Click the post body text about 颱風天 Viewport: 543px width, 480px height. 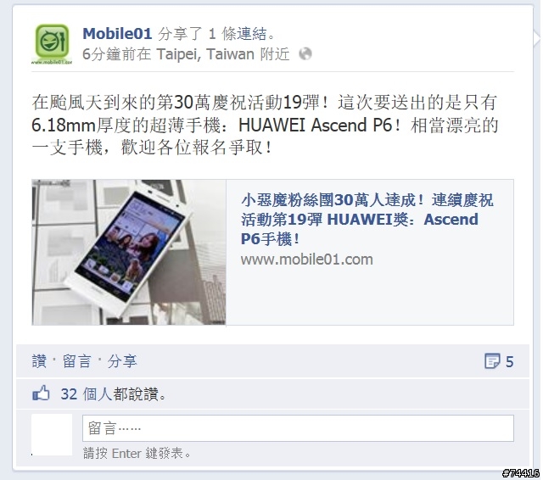click(265, 125)
